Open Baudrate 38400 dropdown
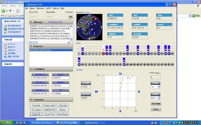 point(59,17)
